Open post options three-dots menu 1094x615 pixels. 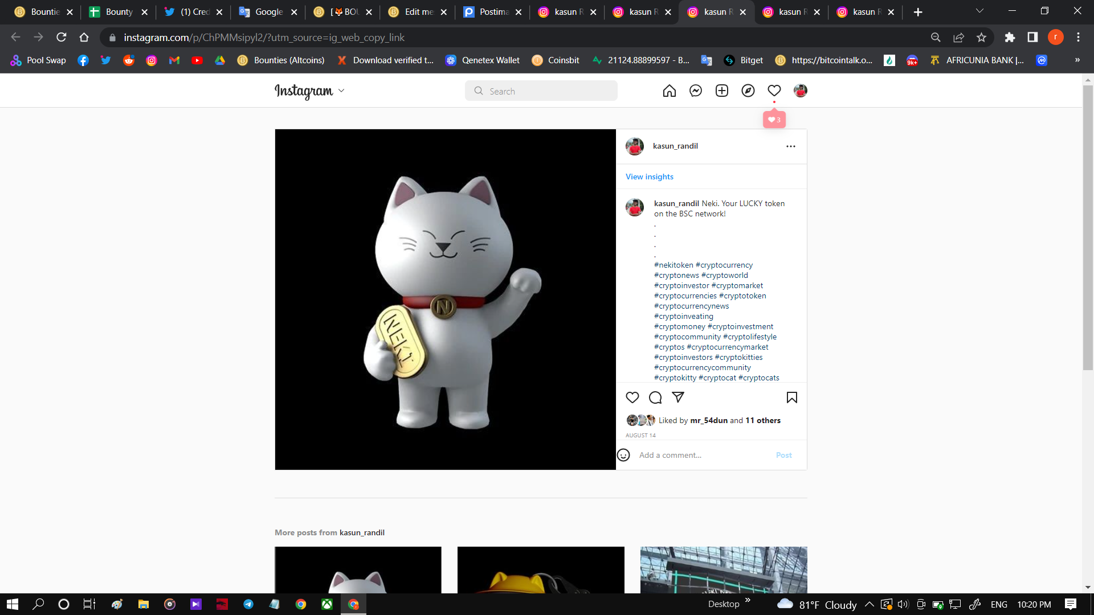click(790, 146)
